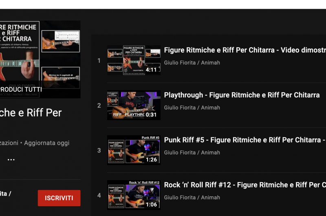Select playlist index number 1
This screenshot has width=326, height=216.
[99, 60]
